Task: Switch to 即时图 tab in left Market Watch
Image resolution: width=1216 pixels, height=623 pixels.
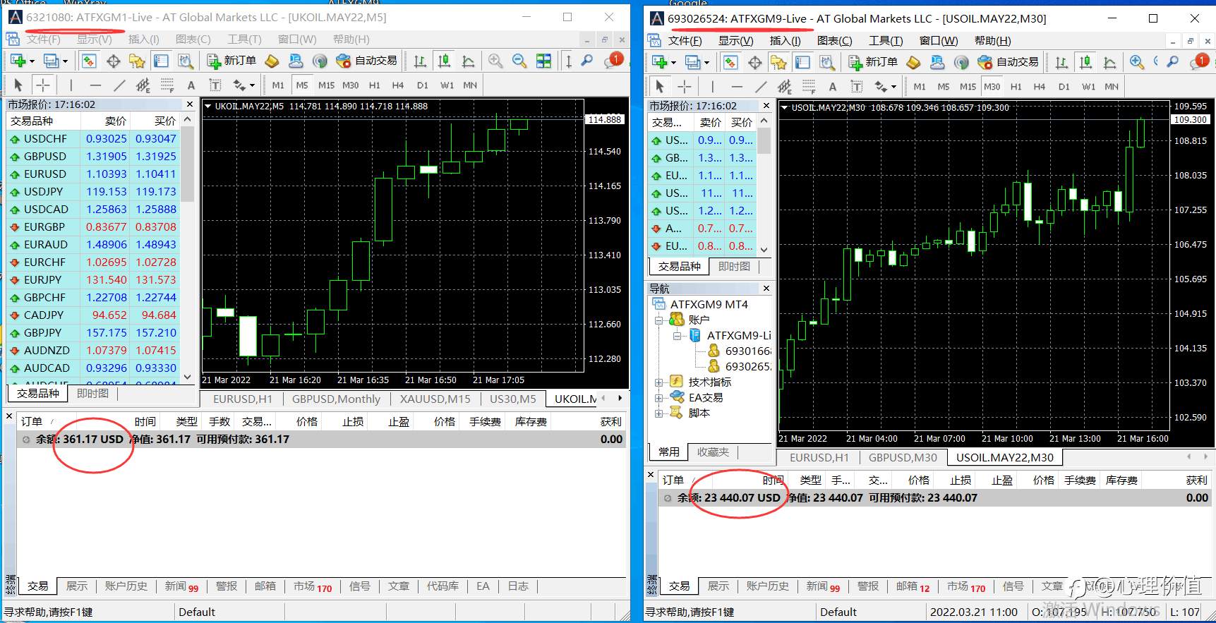Action: coord(92,394)
